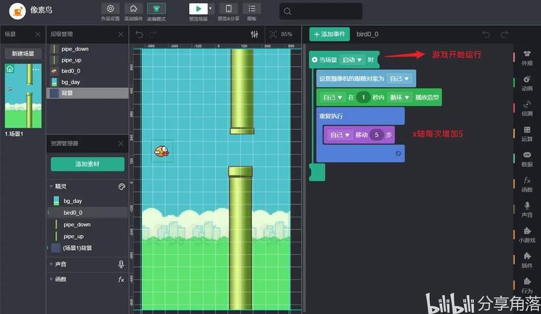Image resolution: width=541 pixels, height=314 pixels.
Task: Open the 声音 block category in sidebar
Action: [x=527, y=209]
